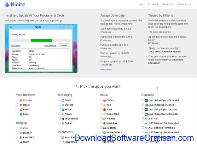Click the GIMP app icon
This screenshot has width=197, height=144.
(21, 142)
